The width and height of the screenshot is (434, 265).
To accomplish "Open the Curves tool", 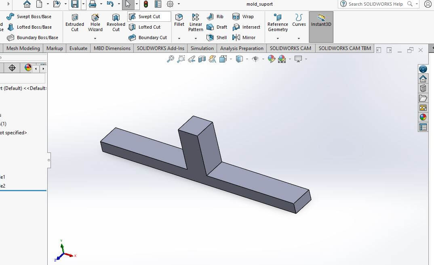I will pos(299,20).
